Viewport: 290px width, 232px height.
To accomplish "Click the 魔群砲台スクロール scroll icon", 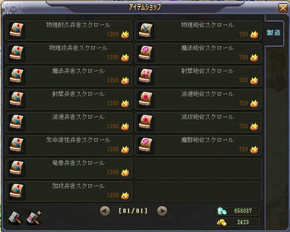I will coord(146,145).
